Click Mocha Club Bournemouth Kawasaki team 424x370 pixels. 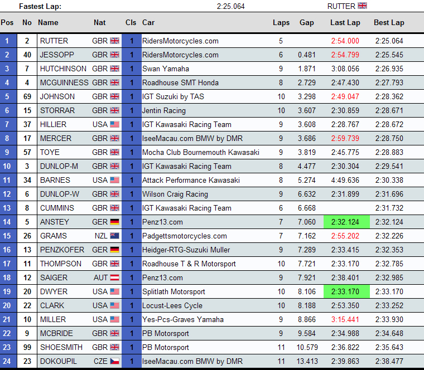coord(201,152)
